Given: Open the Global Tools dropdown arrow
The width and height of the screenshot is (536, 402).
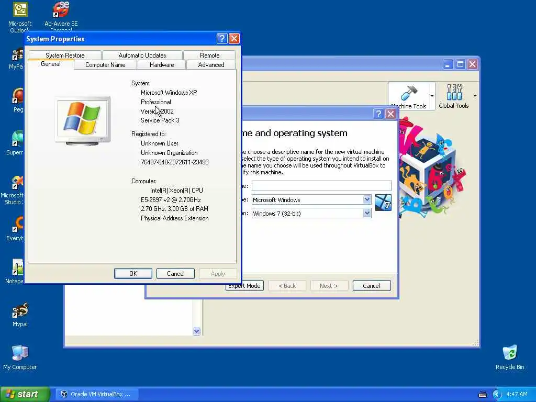Looking at the screenshot, I should (475, 96).
